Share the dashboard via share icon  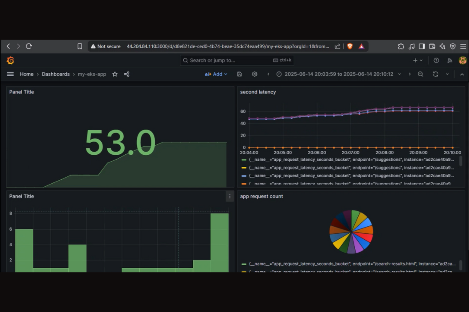tap(127, 74)
